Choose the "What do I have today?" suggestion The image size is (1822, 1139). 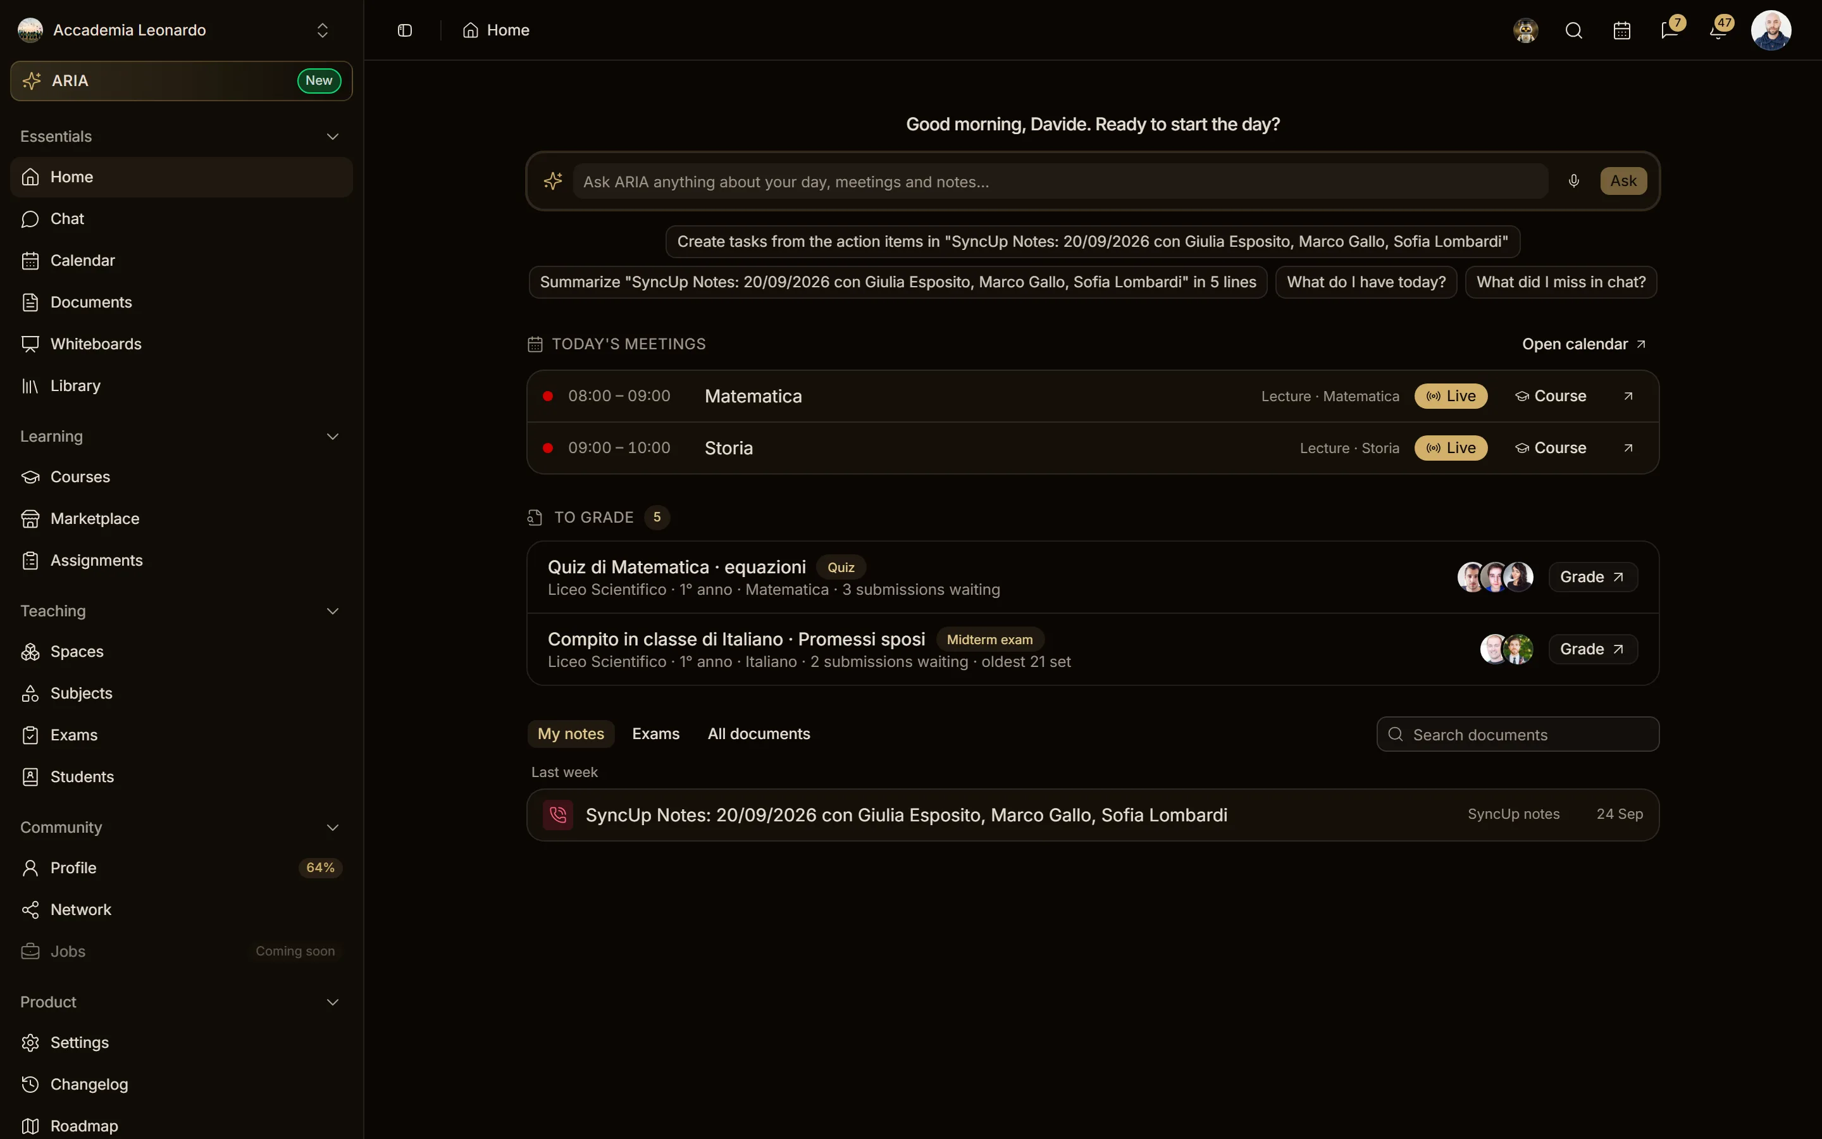click(1366, 282)
